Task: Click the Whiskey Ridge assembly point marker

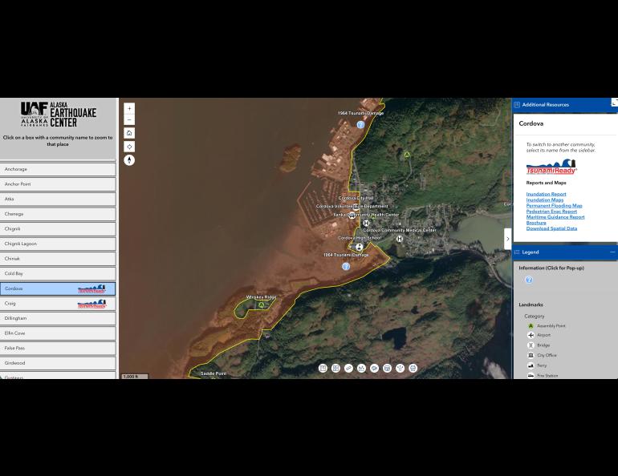Action: [x=262, y=305]
